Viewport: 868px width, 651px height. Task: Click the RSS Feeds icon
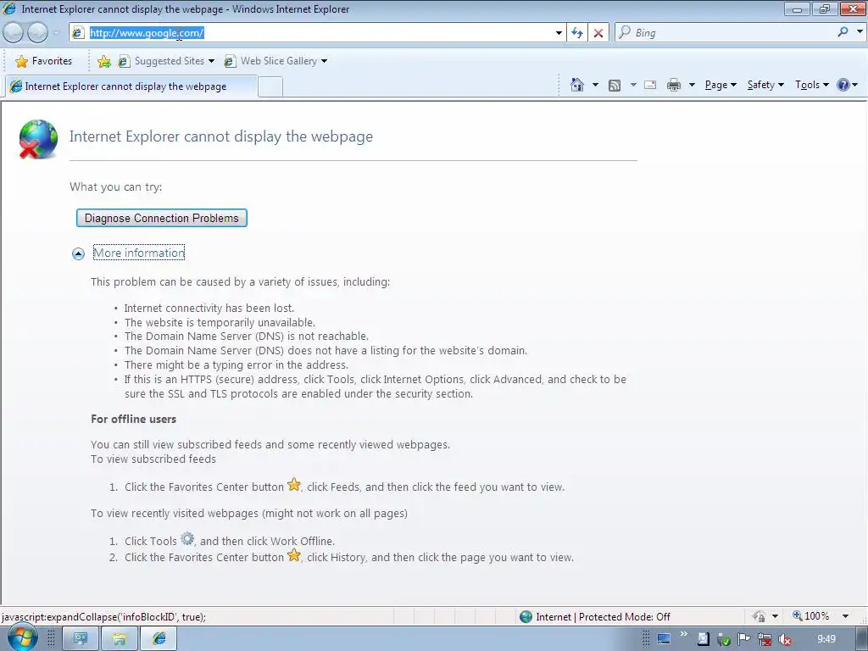(x=615, y=86)
